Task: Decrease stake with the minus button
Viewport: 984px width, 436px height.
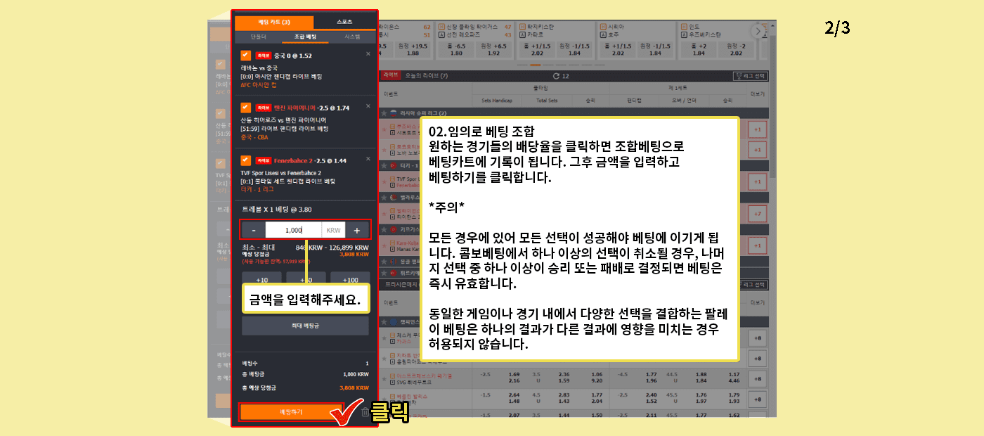Action: coord(254,231)
